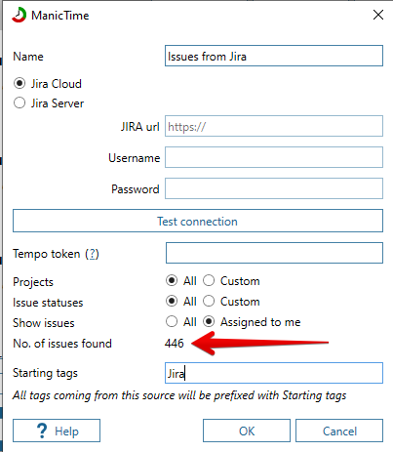Open Help with the question mark button
Viewport: 393px width, 452px height.
(57, 431)
